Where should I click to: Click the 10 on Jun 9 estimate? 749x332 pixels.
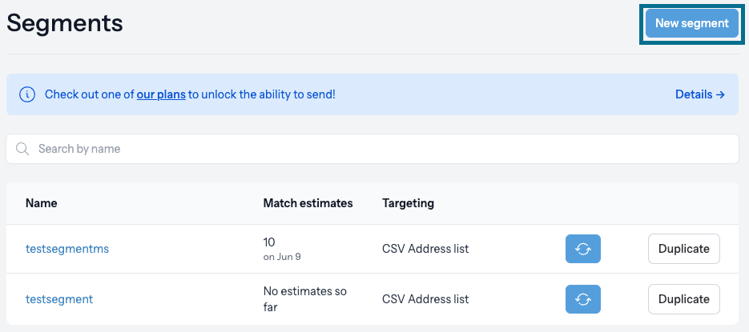pyautogui.click(x=282, y=249)
